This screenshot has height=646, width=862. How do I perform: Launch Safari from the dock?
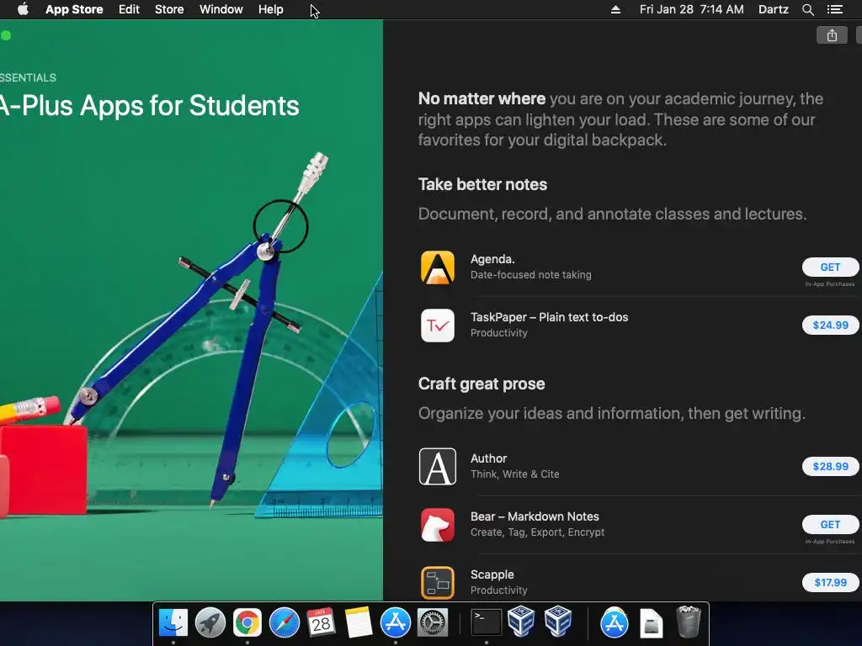point(285,622)
